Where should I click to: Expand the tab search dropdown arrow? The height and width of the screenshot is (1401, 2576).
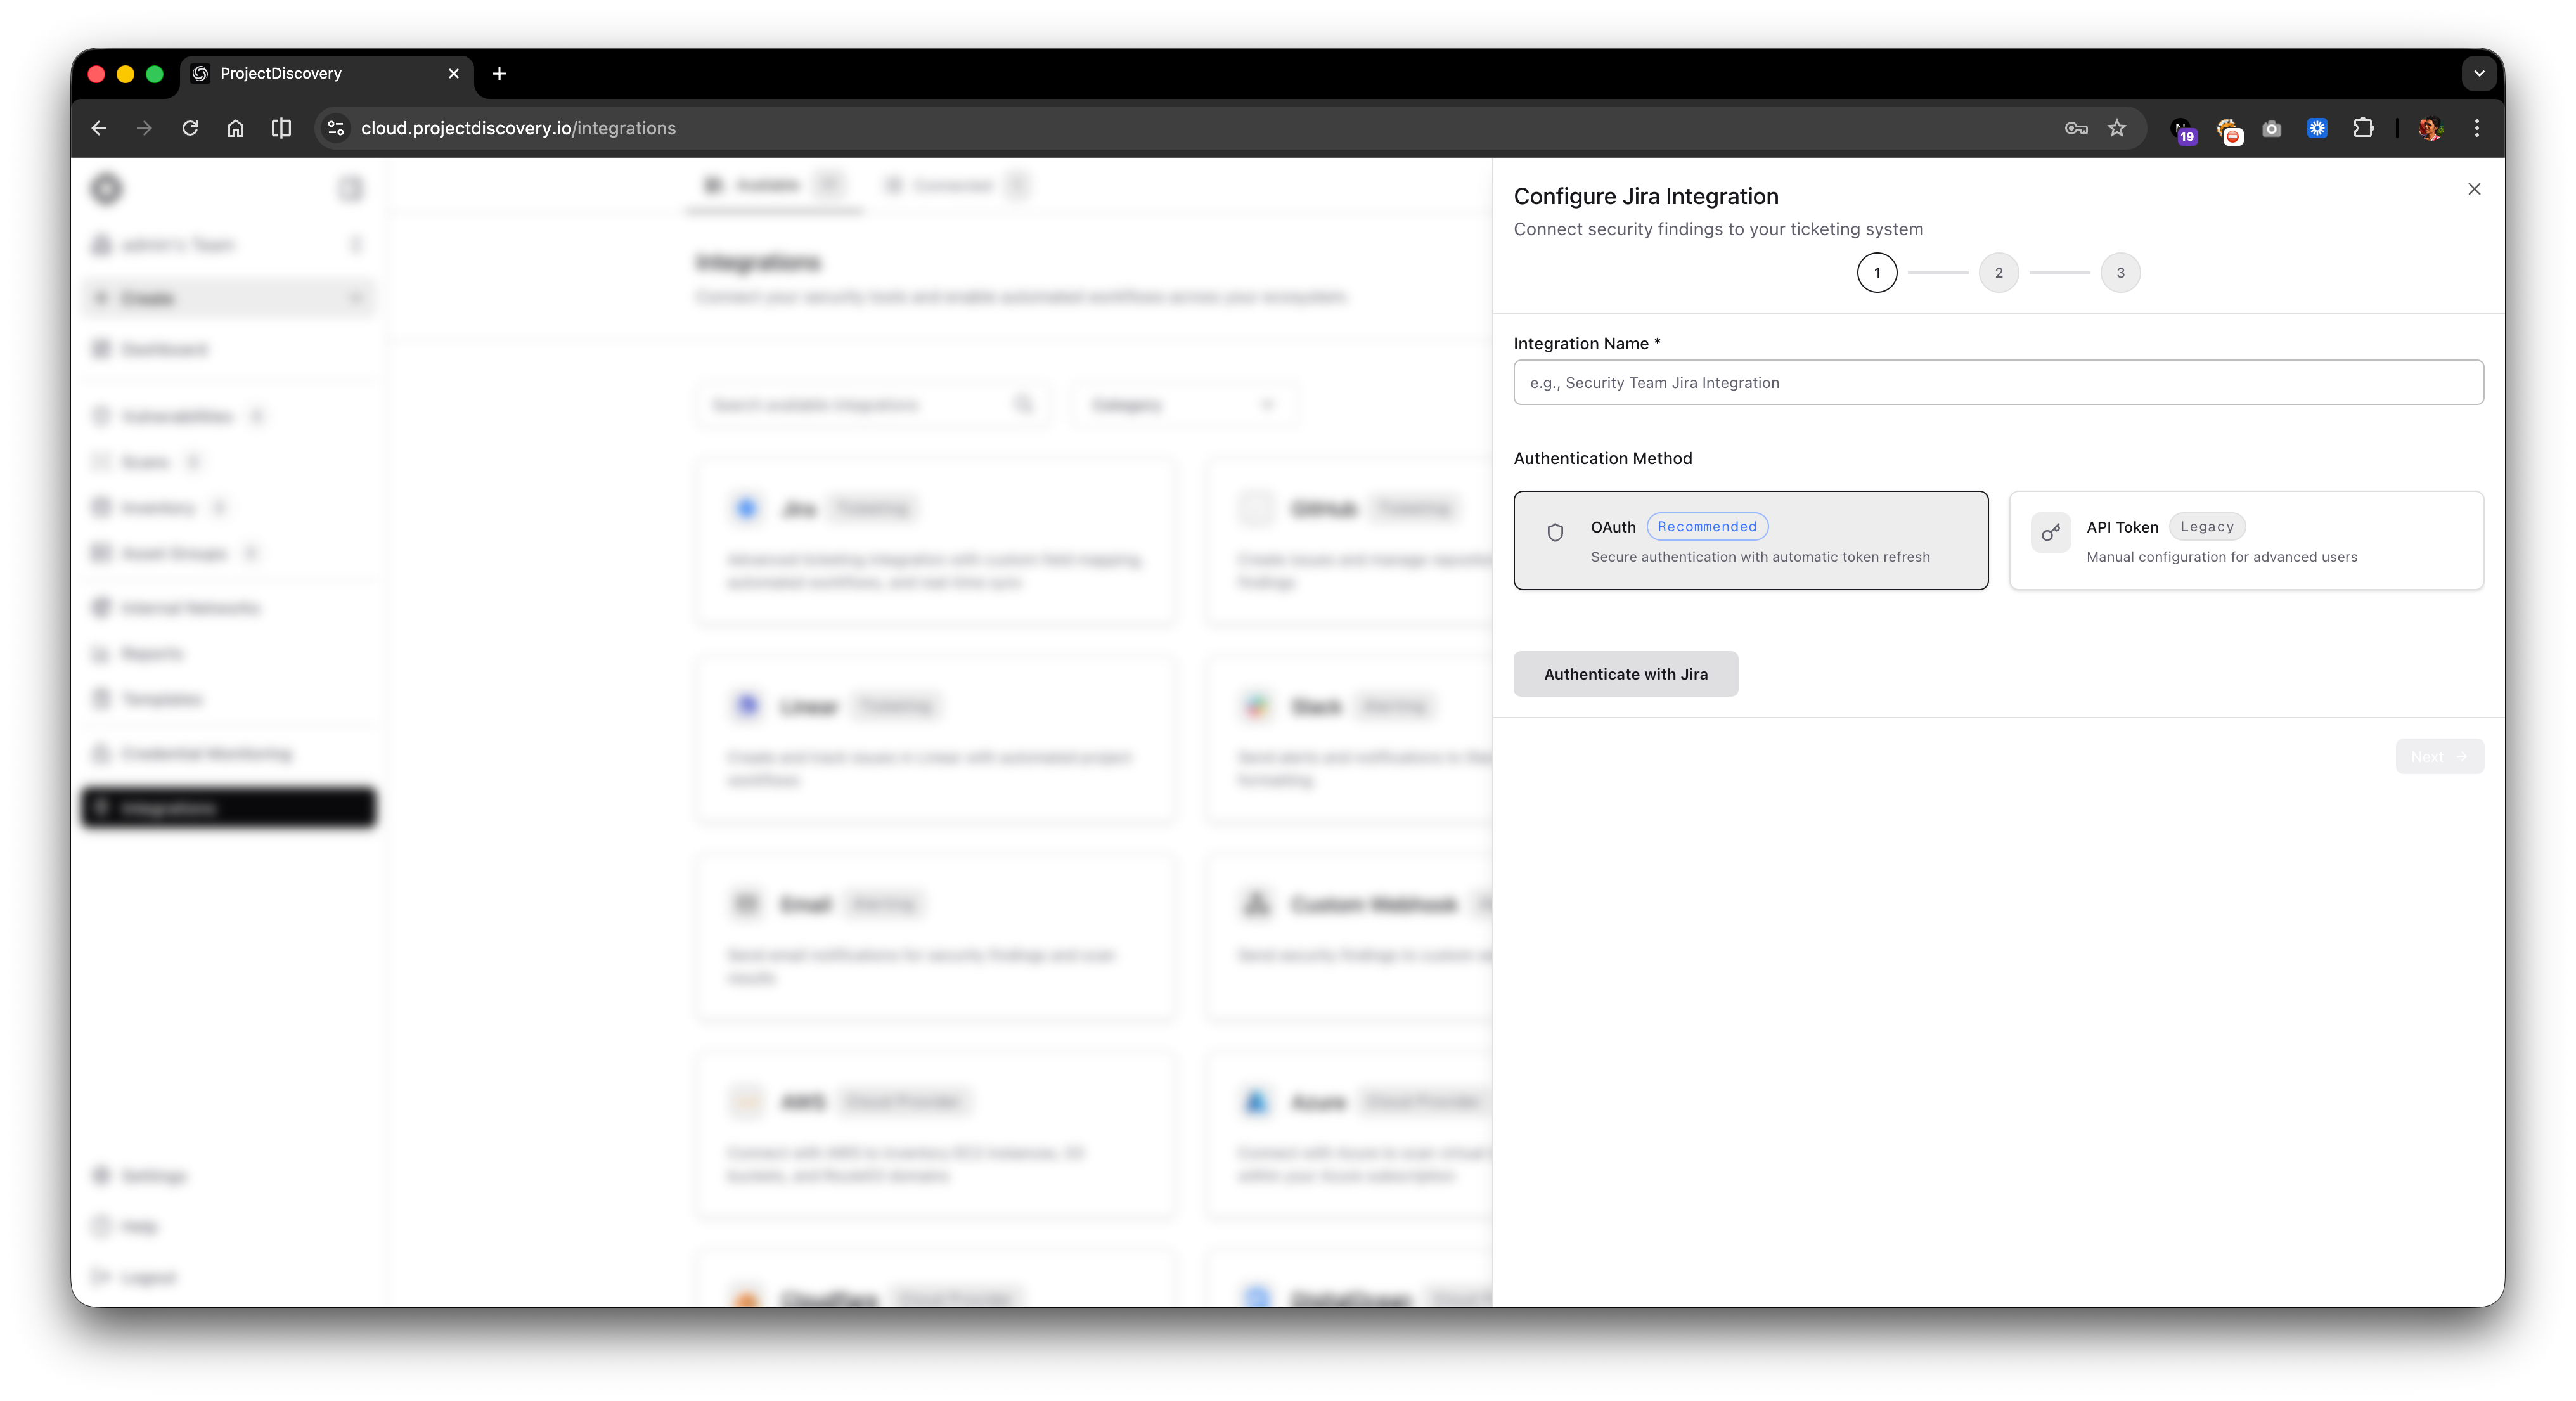pyautogui.click(x=2479, y=73)
